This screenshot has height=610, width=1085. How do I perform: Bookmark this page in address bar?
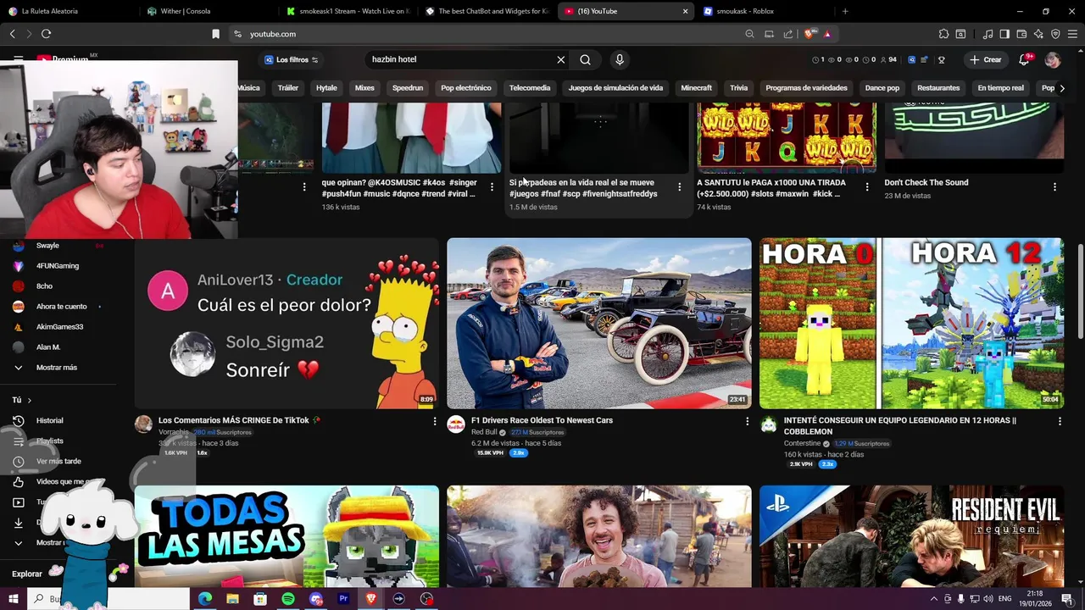tap(215, 34)
